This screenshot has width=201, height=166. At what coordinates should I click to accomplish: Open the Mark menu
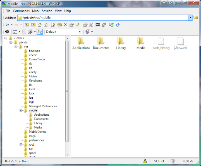[36, 11]
